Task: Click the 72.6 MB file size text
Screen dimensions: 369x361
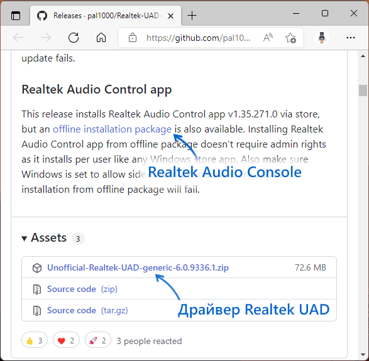Action: pyautogui.click(x=311, y=267)
